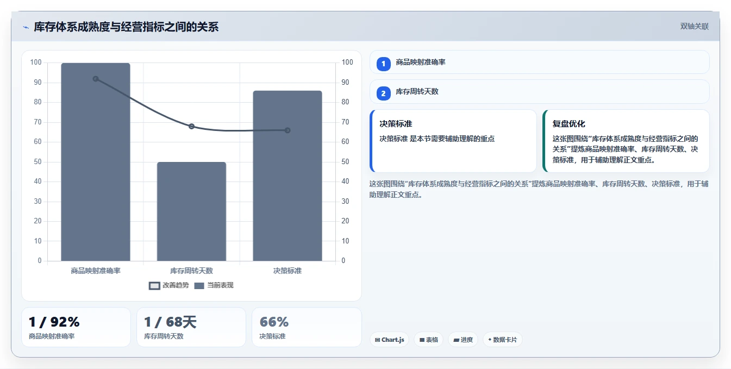The image size is (731, 369).
Task: Select the 数据卡片 tag chip
Action: [x=503, y=340]
